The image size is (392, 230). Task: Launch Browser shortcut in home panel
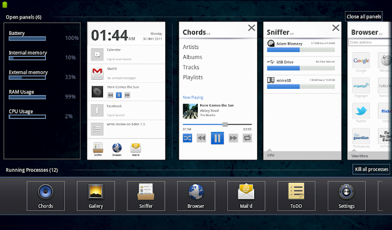(x=117, y=149)
